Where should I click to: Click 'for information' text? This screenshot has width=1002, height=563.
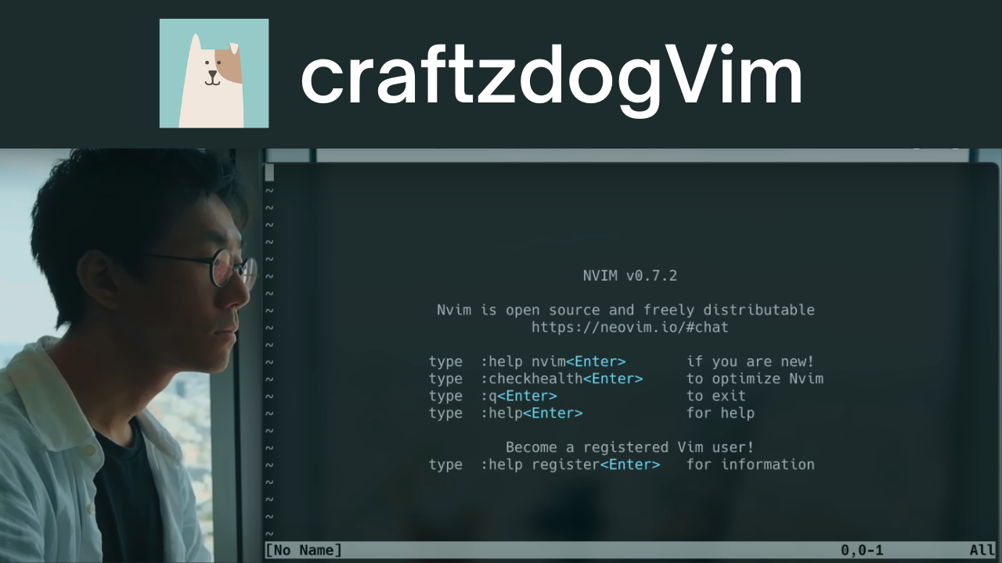click(751, 465)
